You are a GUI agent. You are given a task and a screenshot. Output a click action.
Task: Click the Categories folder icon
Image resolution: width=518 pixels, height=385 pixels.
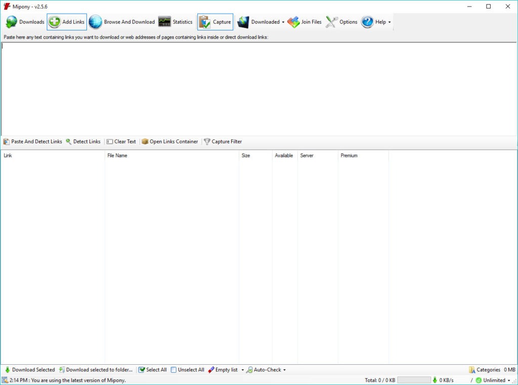pos(472,370)
